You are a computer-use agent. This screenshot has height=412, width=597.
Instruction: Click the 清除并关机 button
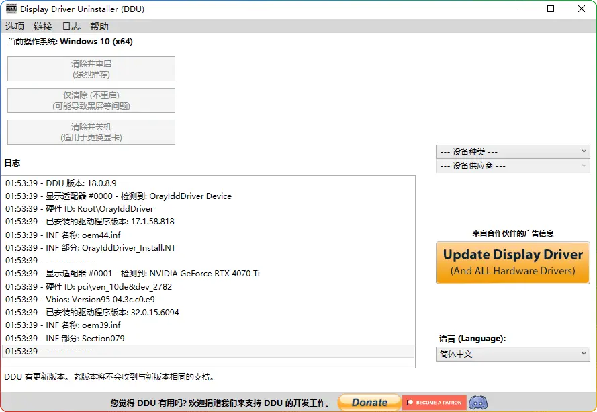[91, 132]
